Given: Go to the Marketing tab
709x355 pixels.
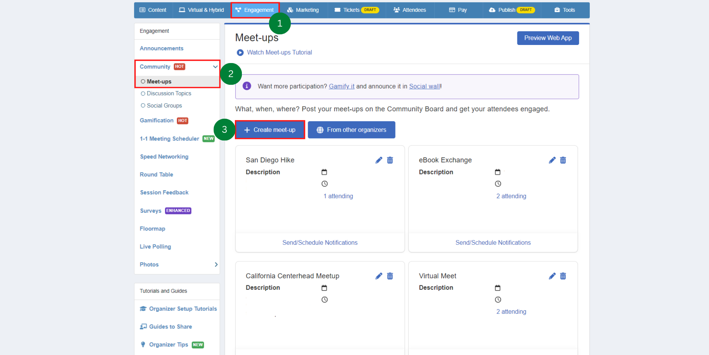Looking at the screenshot, I should (303, 10).
